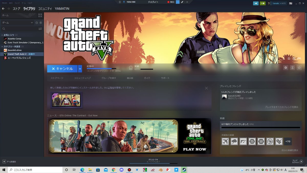Click the blue キャンセル button

coord(62,69)
